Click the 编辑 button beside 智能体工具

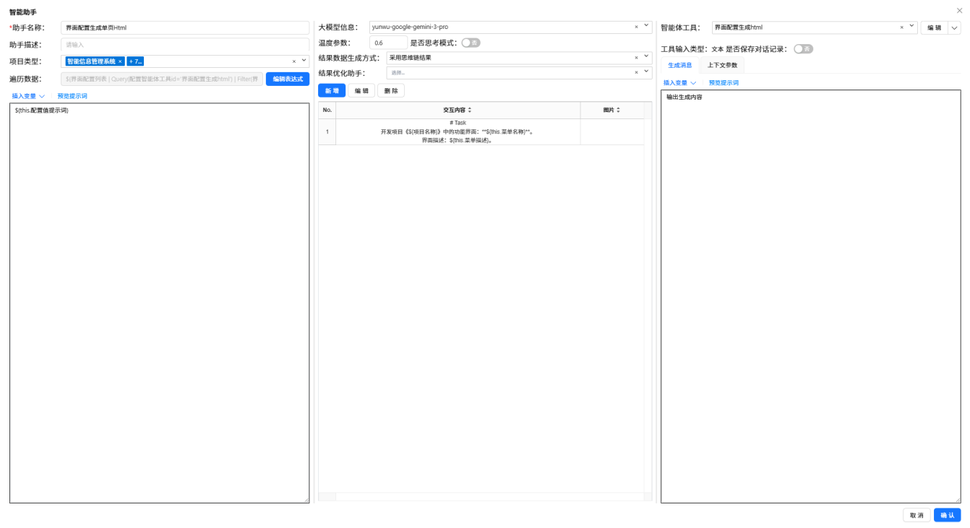click(934, 27)
